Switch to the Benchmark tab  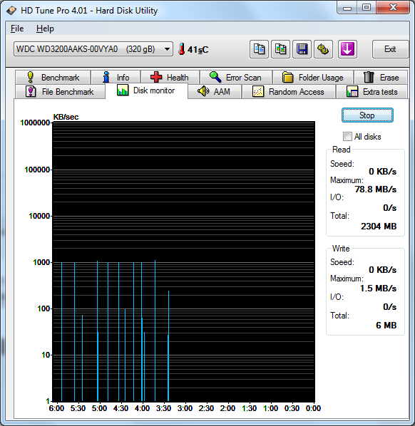(53, 77)
